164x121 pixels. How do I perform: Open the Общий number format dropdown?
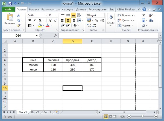[x=103, y=15]
